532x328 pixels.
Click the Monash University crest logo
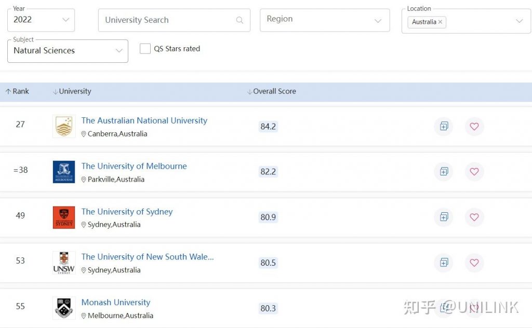coord(64,308)
